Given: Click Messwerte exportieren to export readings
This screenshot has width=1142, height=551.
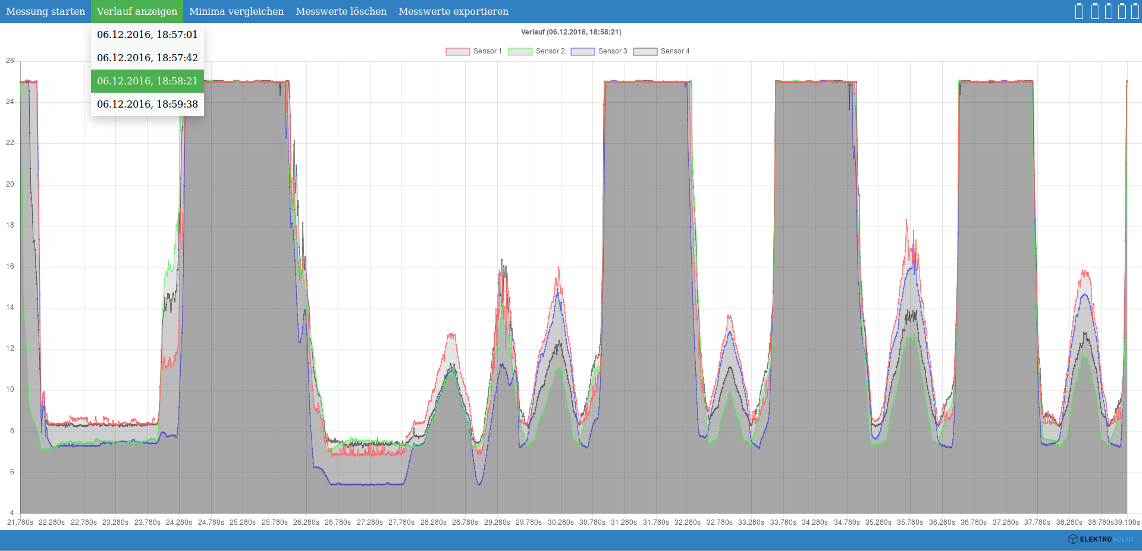Looking at the screenshot, I should coord(453,11).
